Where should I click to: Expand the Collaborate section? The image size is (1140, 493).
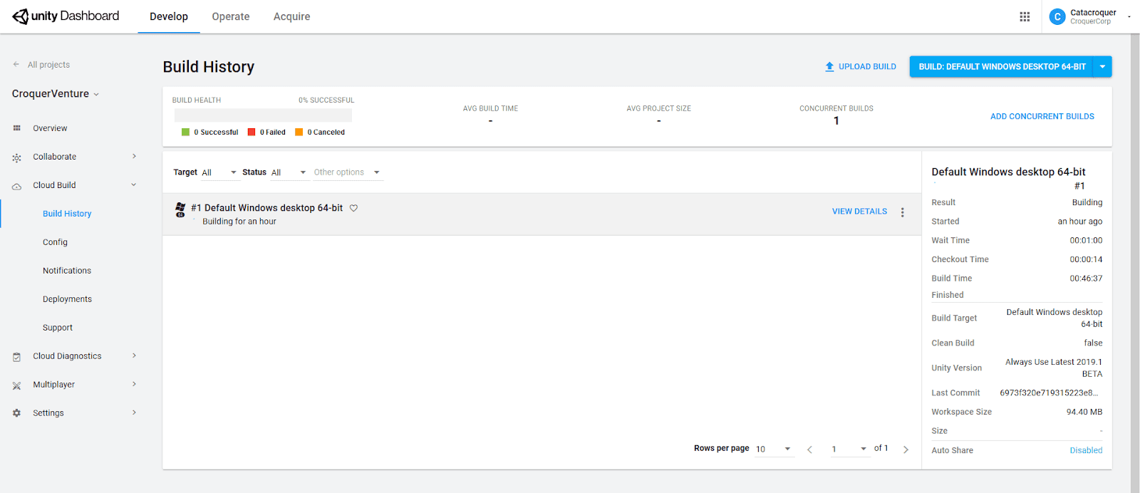coord(134,156)
